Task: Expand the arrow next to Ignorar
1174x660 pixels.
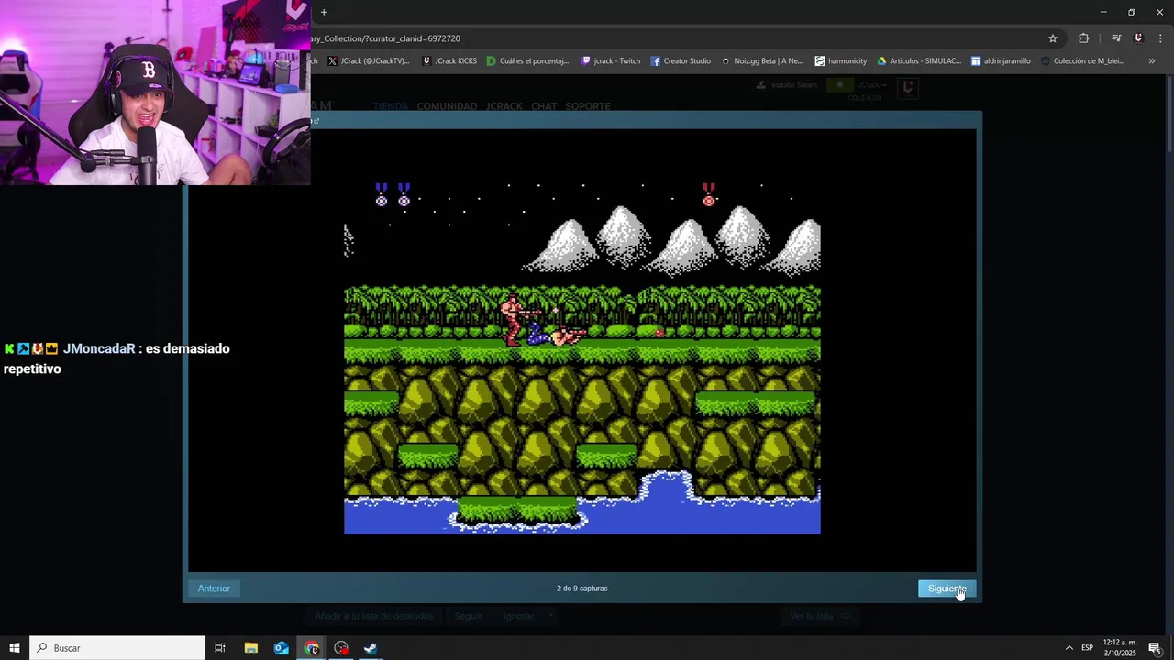Action: click(551, 616)
